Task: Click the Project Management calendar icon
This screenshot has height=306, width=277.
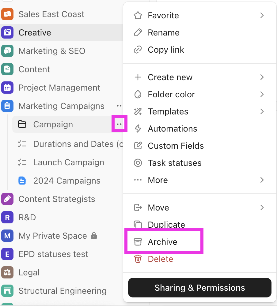Action: (7, 88)
